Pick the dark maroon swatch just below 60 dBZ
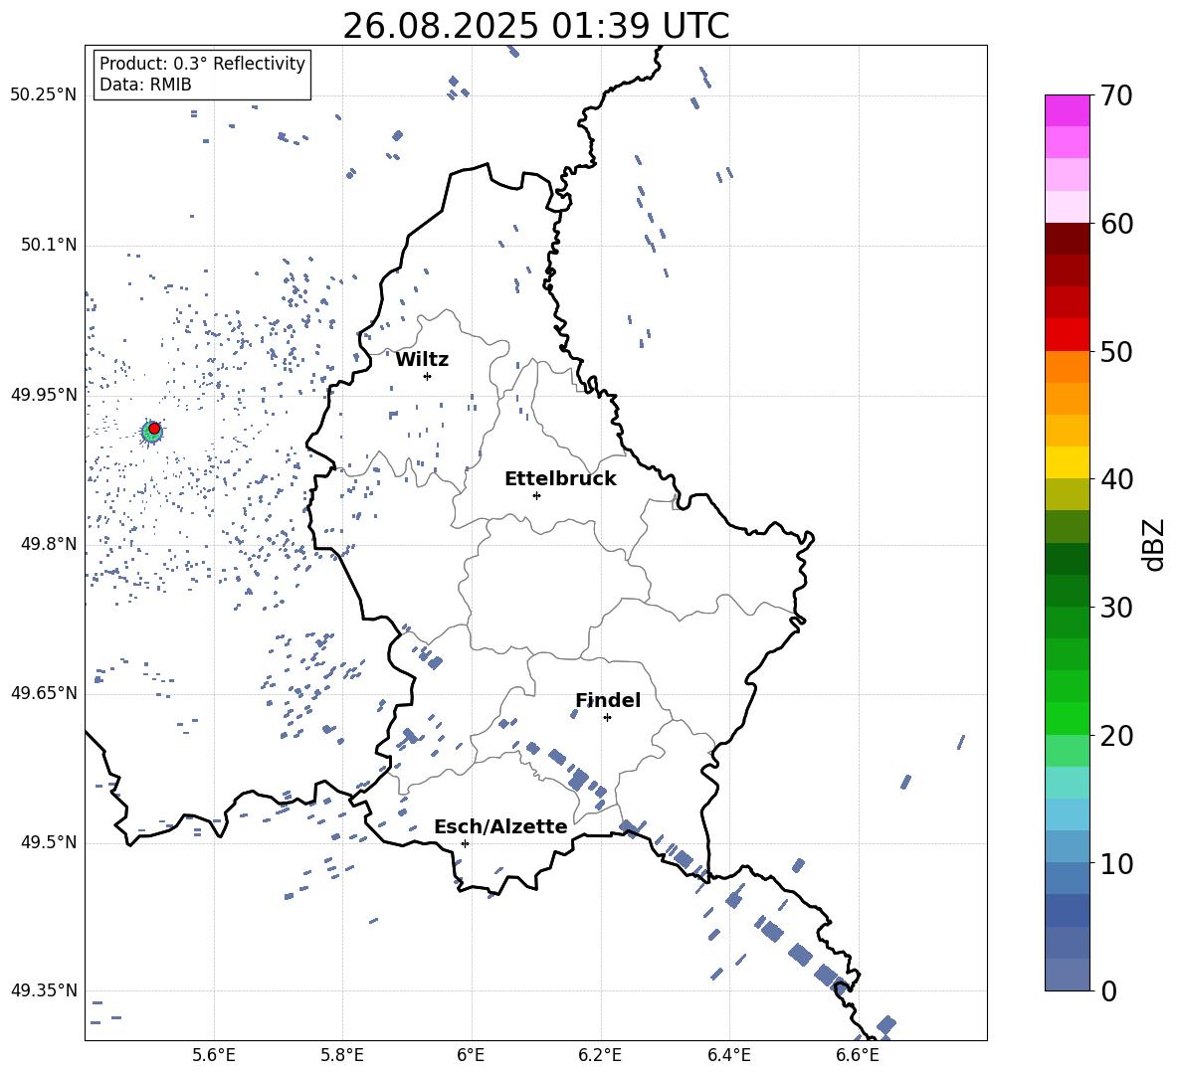1178x1075 pixels. click(1068, 239)
